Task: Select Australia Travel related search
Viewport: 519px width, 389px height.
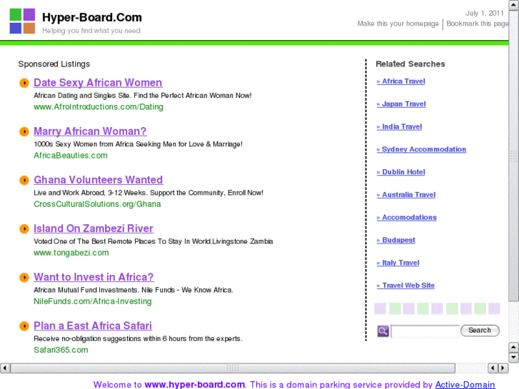Action: tap(406, 195)
